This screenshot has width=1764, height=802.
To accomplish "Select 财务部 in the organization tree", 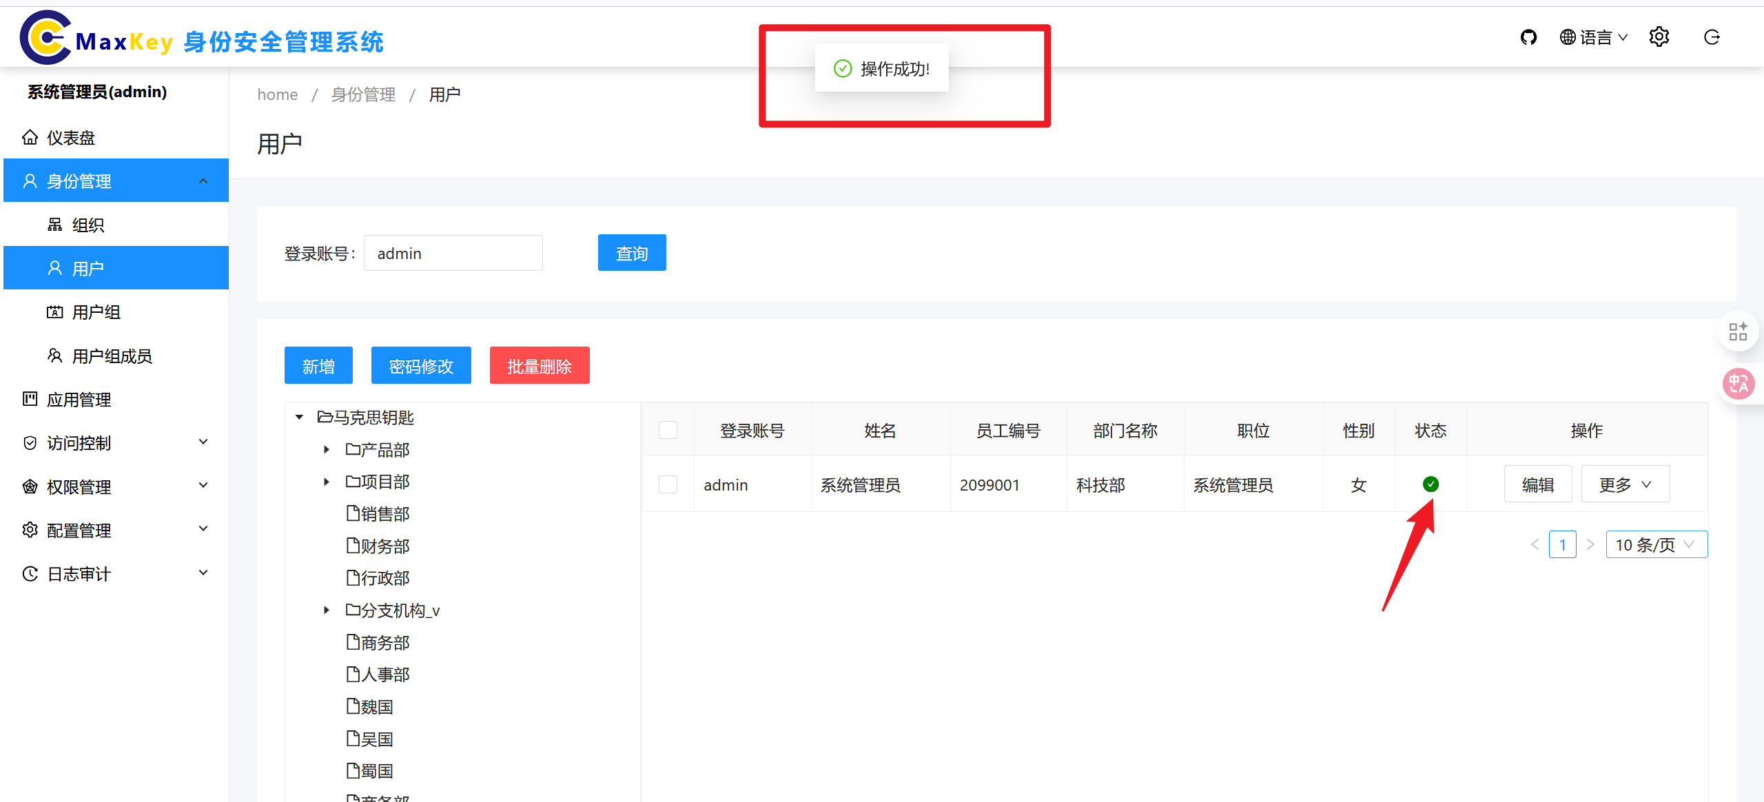I will pos(384,546).
